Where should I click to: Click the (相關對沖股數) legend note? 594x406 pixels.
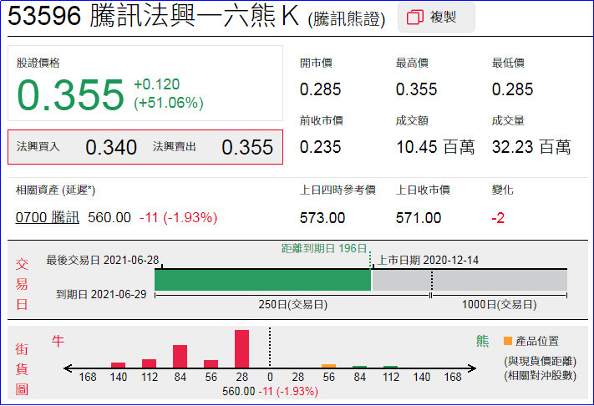(x=540, y=375)
